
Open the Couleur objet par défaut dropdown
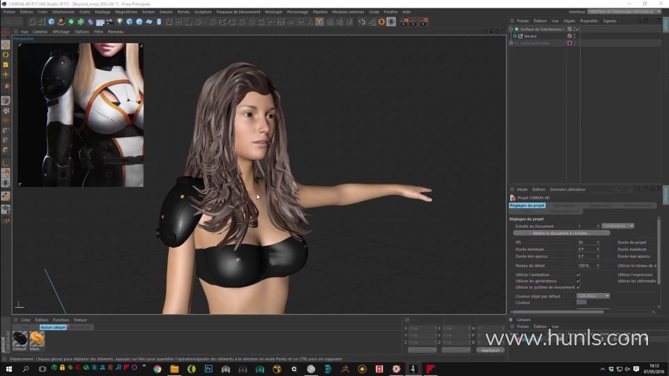[593, 296]
